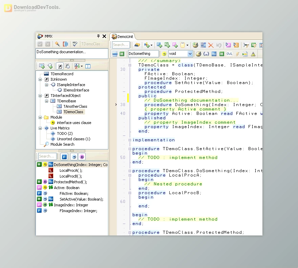Open the void return type dropdown

(190, 54)
